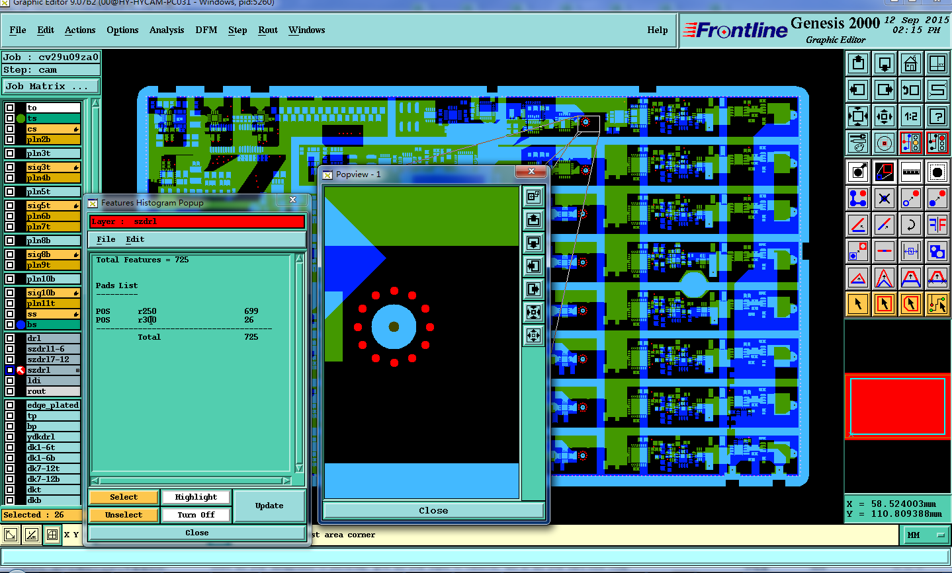
Task: Click the red Layer szdrl color bar
Action: click(x=197, y=221)
